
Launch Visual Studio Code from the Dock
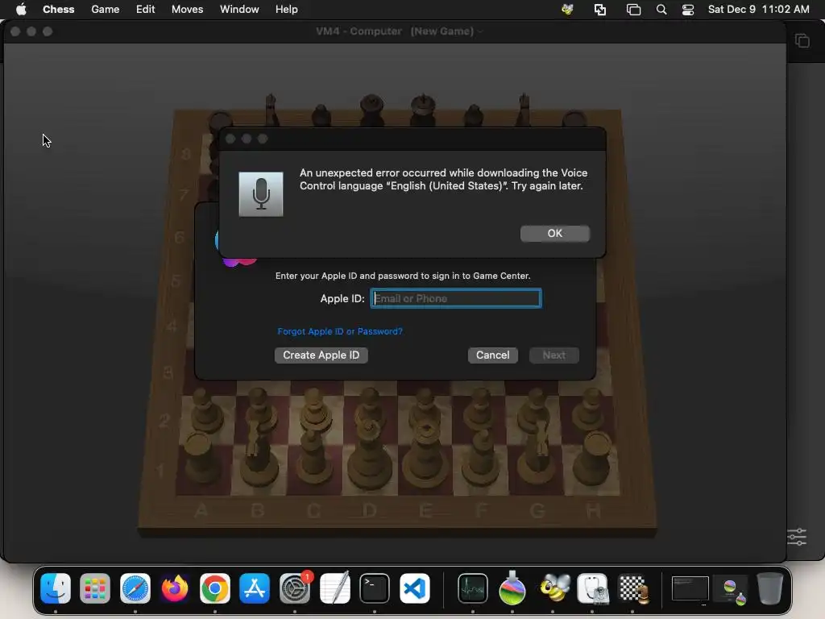415,588
